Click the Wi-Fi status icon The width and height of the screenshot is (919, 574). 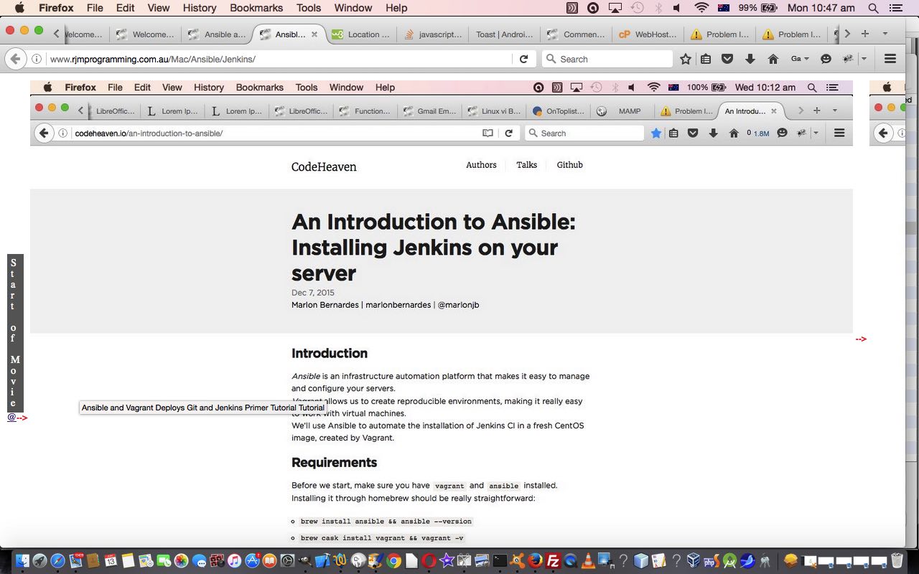tap(701, 8)
